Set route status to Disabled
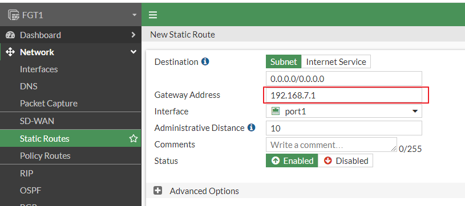Image resolution: width=465 pixels, height=206 pixels. coord(346,160)
